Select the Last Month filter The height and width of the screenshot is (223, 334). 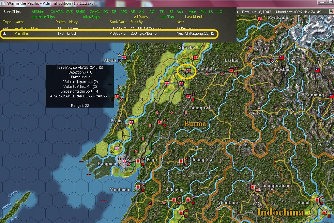pos(194,17)
